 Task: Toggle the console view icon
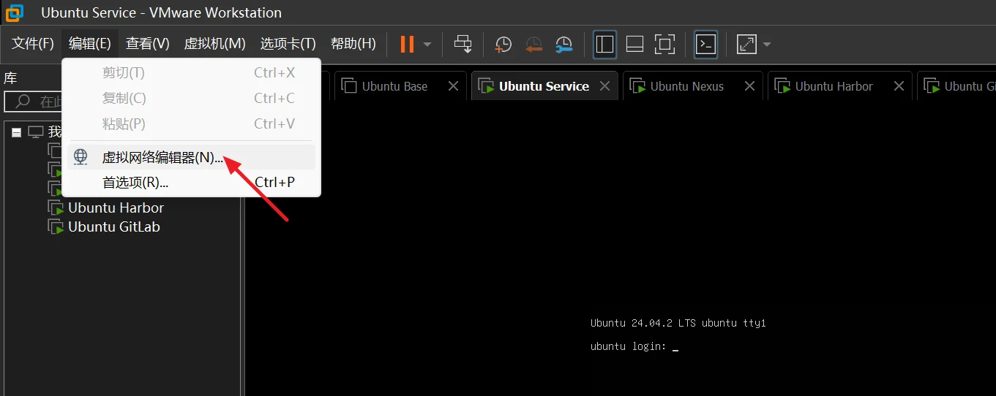pos(705,44)
